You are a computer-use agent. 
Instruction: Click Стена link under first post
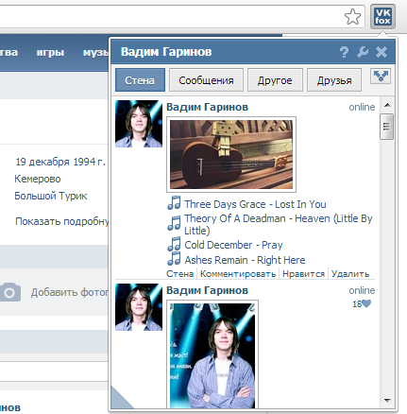[179, 274]
